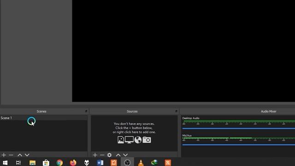Click the 'You don't have any sources' message
The image size is (295, 166).
tap(134, 128)
